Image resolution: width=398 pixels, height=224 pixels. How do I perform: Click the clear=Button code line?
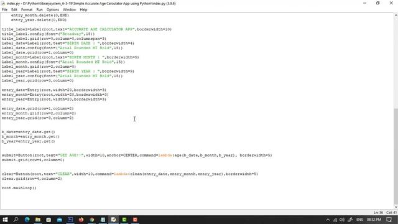[x=130, y=174]
